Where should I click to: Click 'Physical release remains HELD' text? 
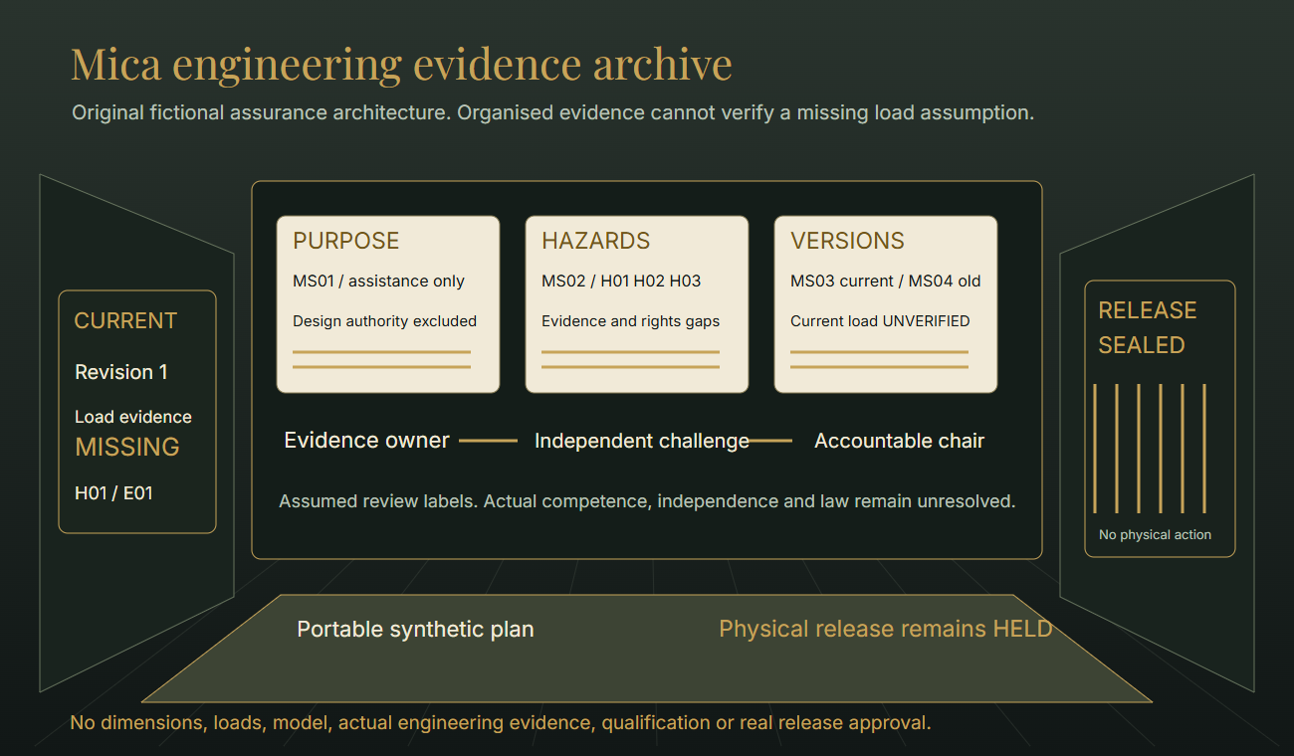(886, 630)
